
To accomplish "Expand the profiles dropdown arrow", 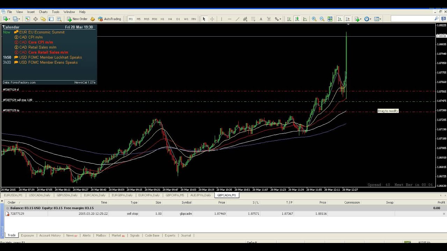I will click(20, 19).
